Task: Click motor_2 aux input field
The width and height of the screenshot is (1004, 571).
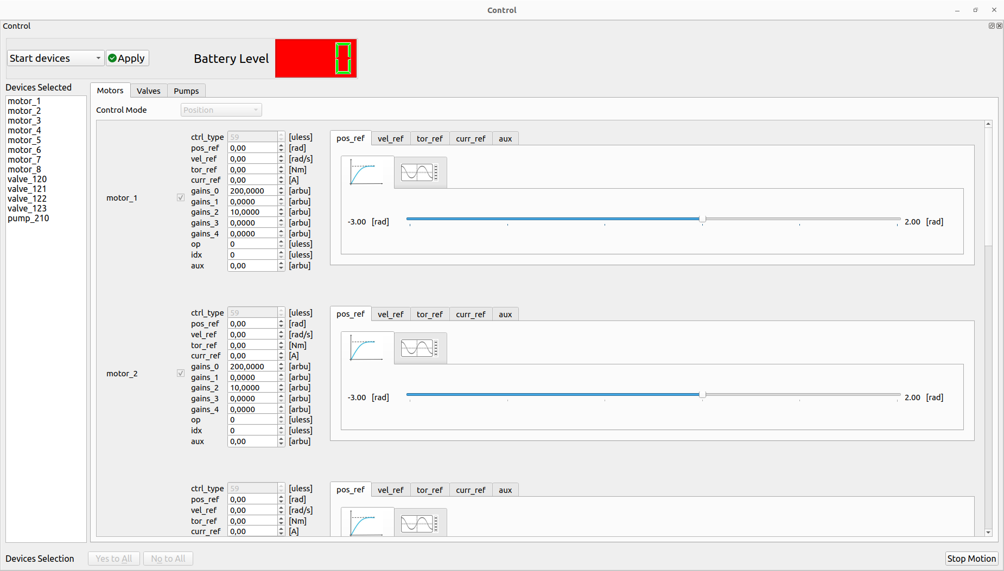Action: [x=252, y=441]
